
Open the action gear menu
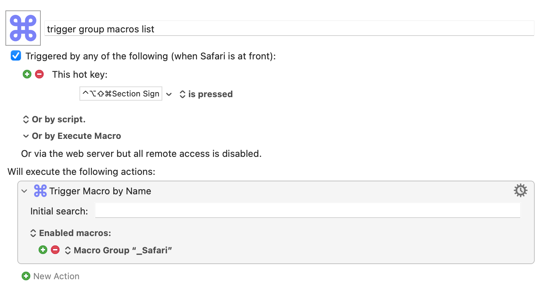[520, 190]
